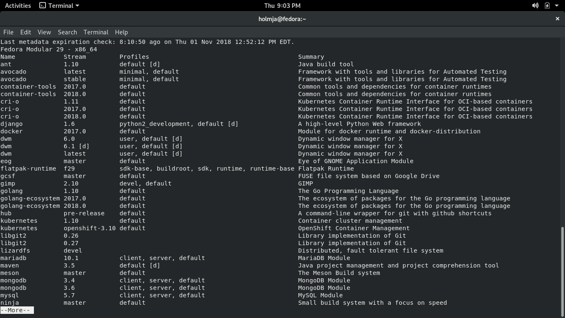Screen dimensions: 565x318
Task: Click summary 'The Meson Build system'
Action: pos(339,273)
